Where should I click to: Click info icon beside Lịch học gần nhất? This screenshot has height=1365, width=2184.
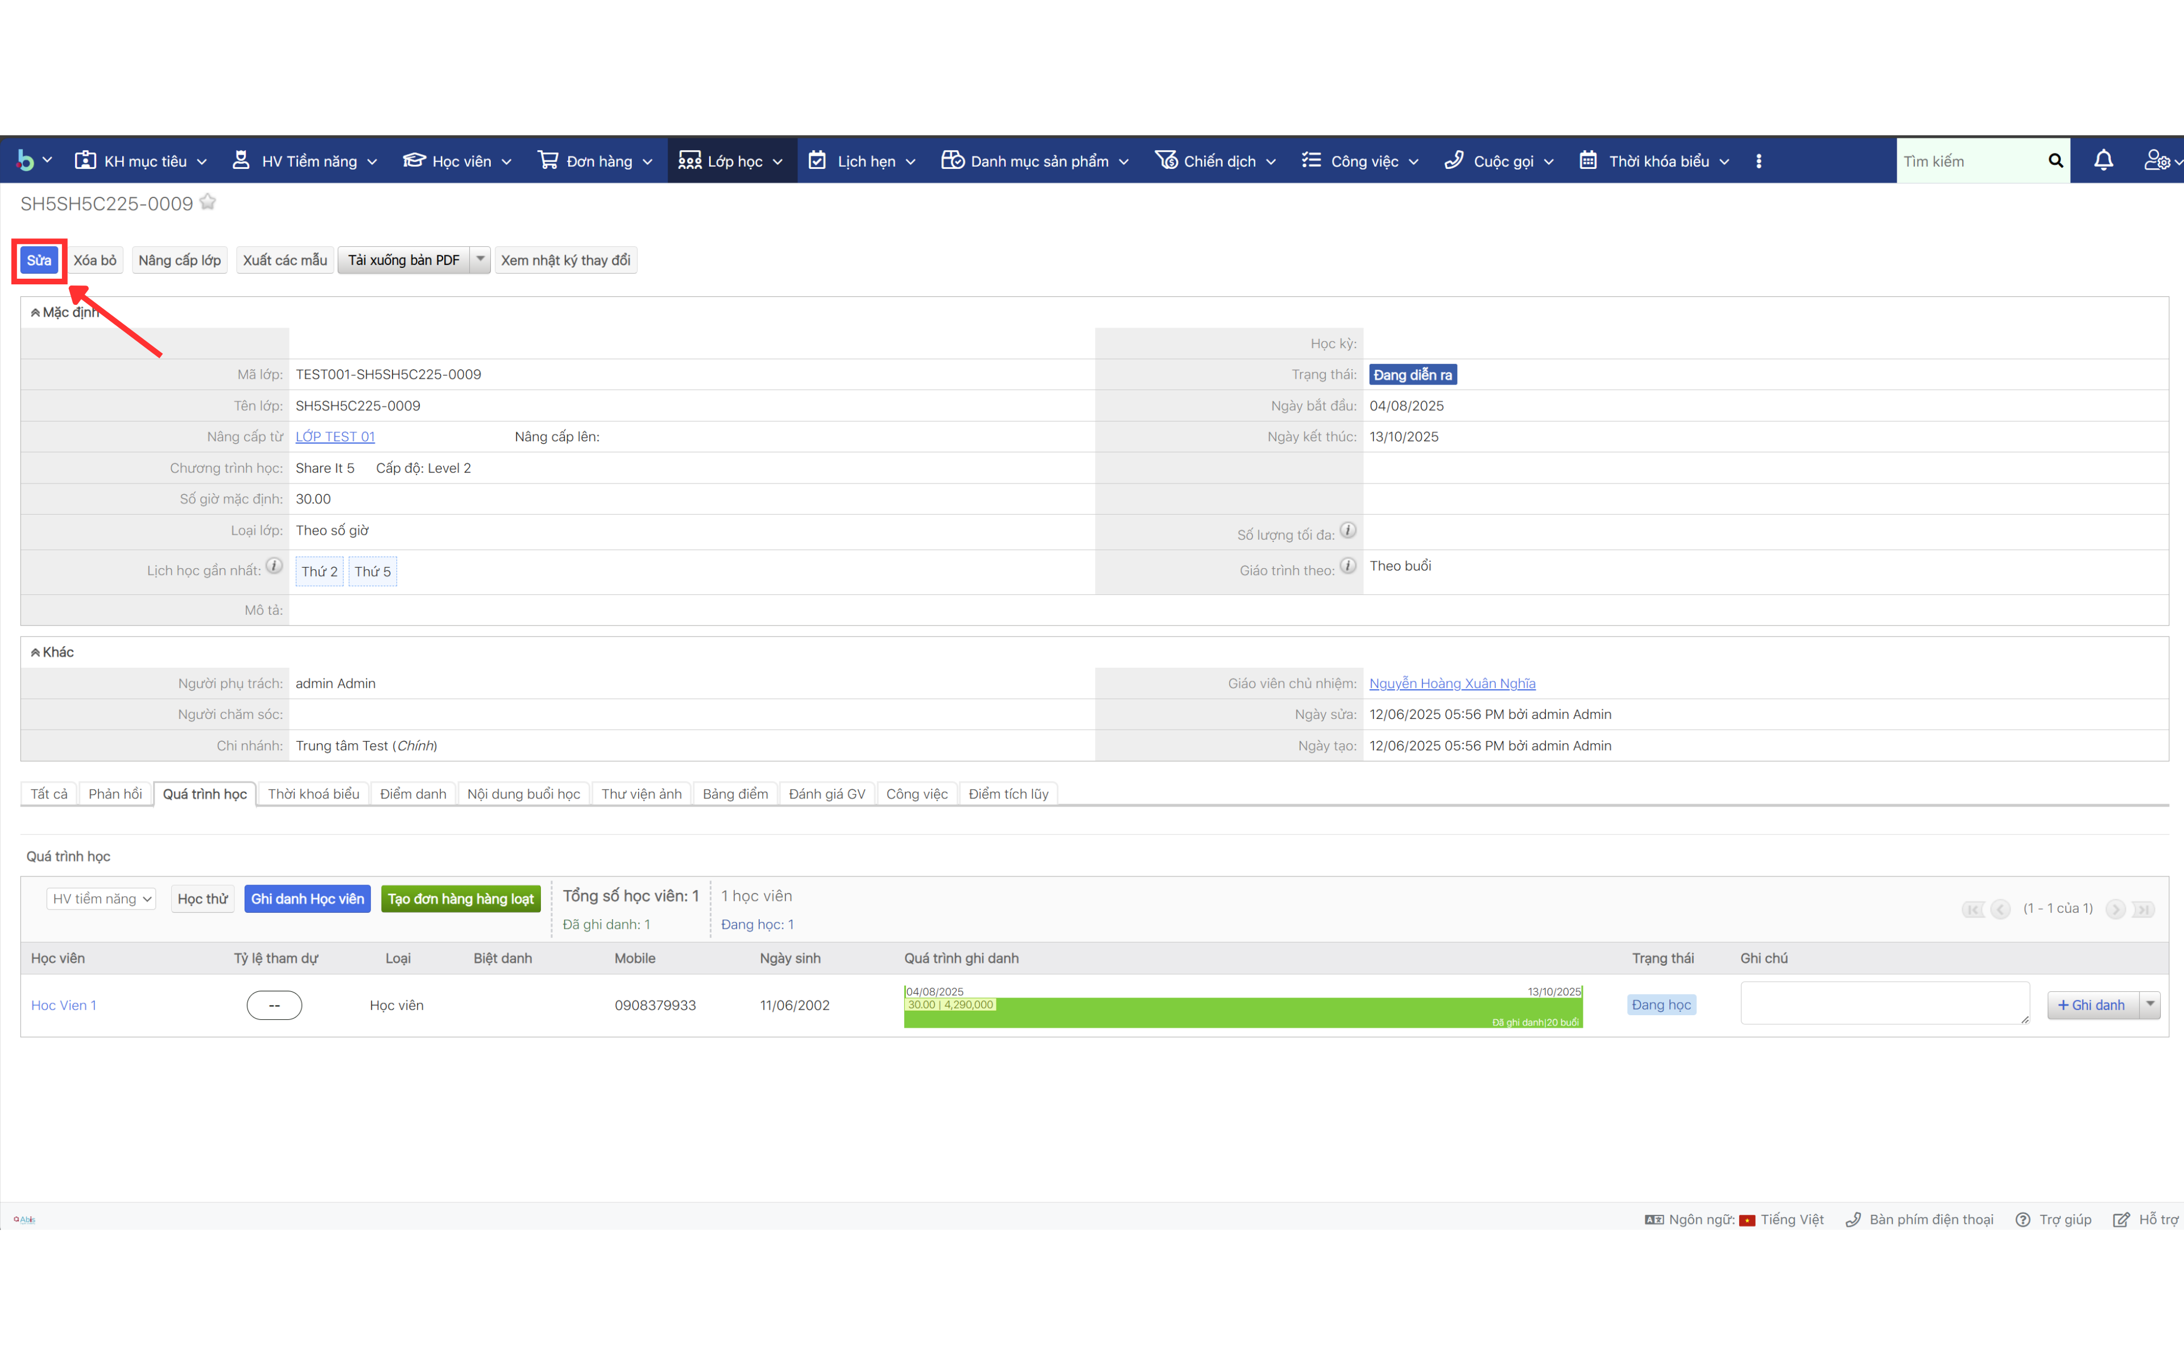click(274, 566)
